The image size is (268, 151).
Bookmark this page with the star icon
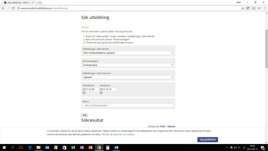[x=243, y=8]
